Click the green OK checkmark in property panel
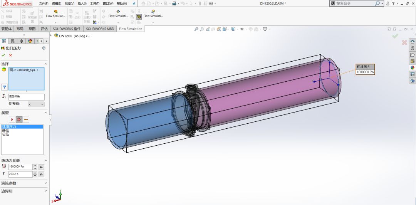 (3, 55)
